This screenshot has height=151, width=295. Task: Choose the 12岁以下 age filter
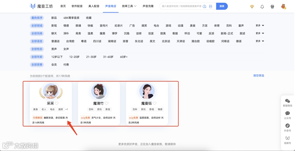(57, 57)
